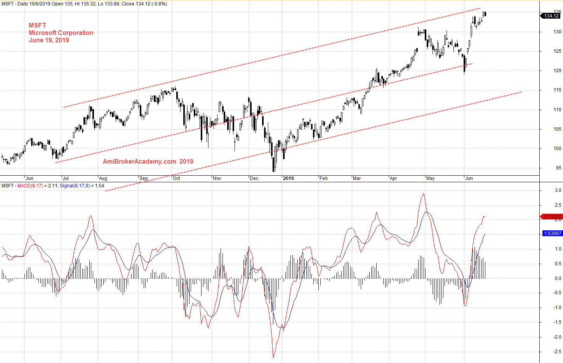Click the 'Jul' date axis label
Screen dimensions: 563x363
(x=66, y=178)
